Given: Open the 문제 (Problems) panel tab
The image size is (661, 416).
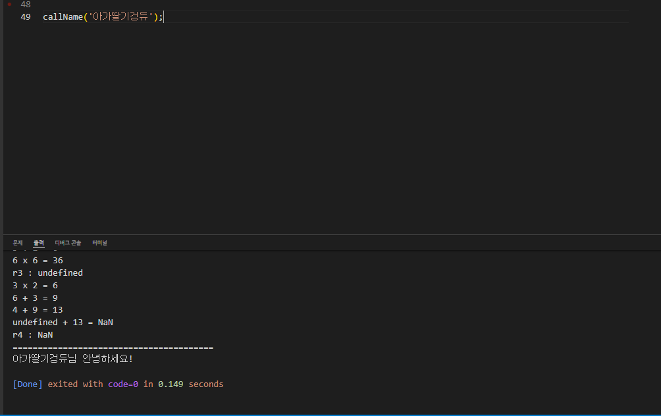Looking at the screenshot, I should pyautogui.click(x=17, y=243).
